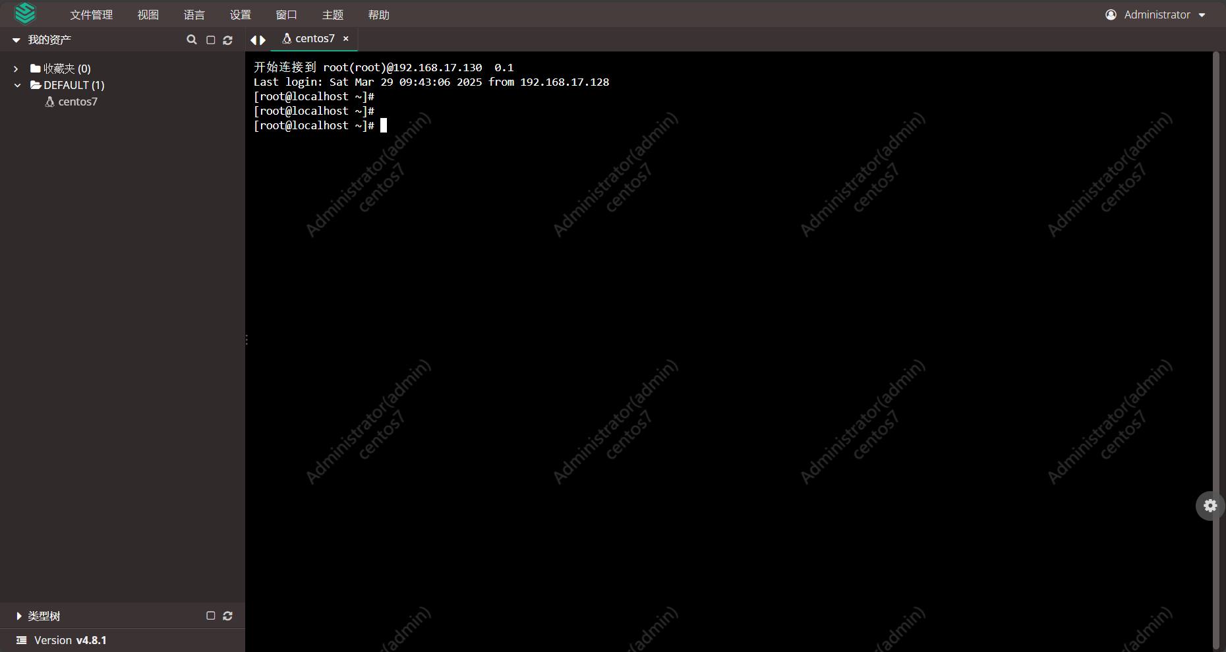Open the 主题 menu
Viewport: 1226px width, 652px height.
click(x=333, y=14)
